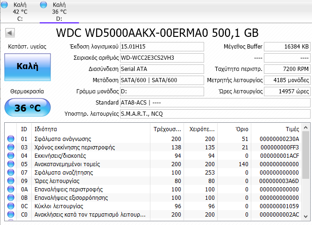312x225 pixels.
Task: Click raw value 000000001059
Action: tap(279, 206)
